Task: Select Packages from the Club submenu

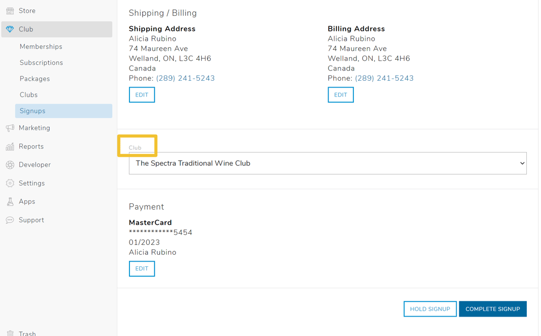Action: click(35, 79)
